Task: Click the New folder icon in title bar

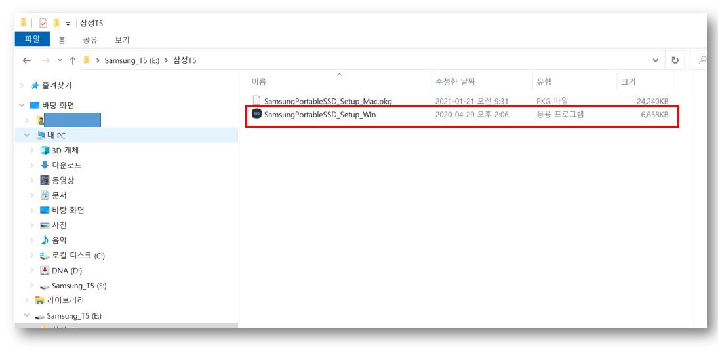Action: coord(56,22)
